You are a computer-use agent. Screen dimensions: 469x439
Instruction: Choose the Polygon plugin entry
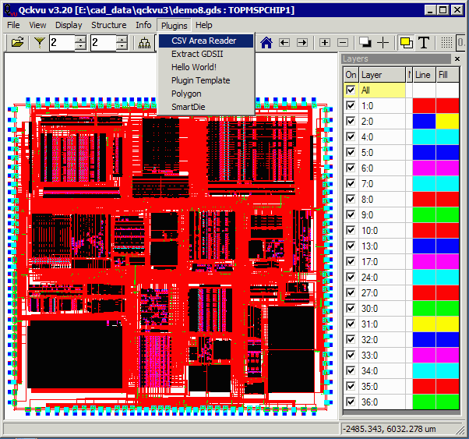click(x=206, y=94)
